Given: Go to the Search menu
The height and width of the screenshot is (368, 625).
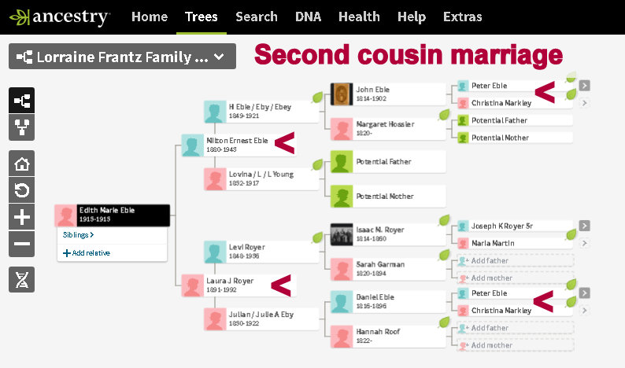Looking at the screenshot, I should pos(257,17).
